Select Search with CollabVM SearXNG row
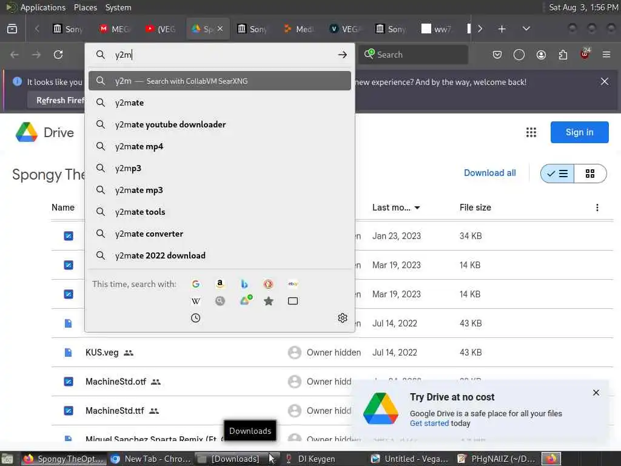 tap(220, 81)
